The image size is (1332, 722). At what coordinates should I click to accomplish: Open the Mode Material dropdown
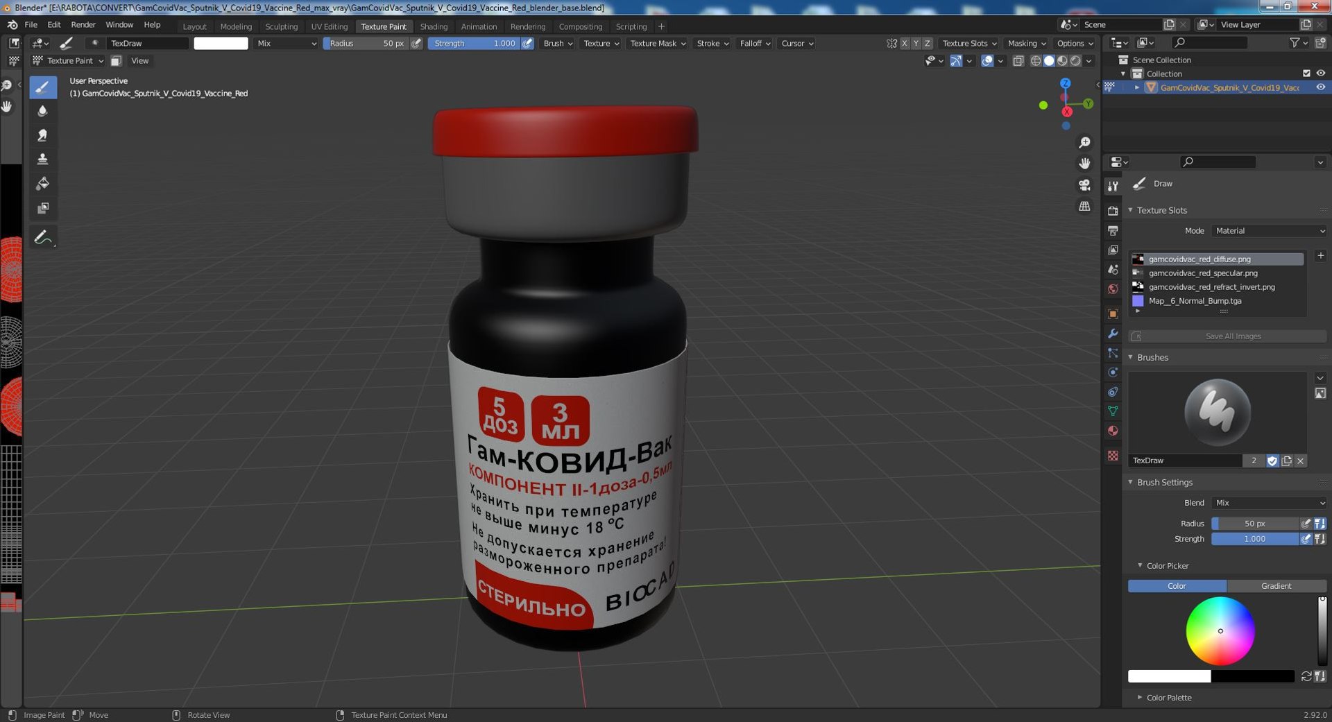tap(1269, 231)
